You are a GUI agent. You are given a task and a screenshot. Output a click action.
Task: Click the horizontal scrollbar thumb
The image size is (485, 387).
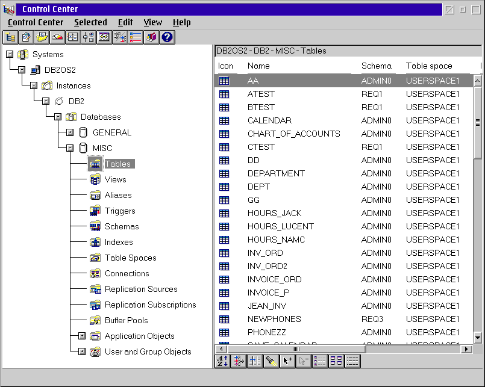point(296,349)
